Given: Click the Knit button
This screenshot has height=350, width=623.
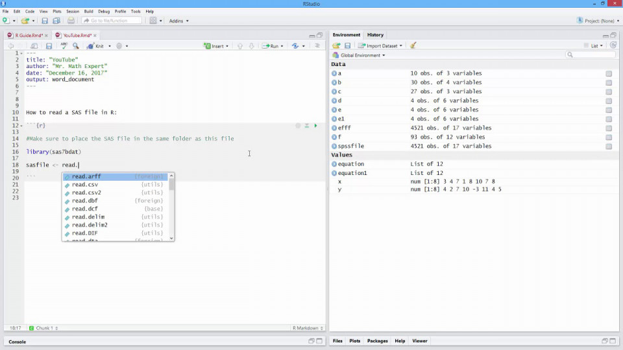Looking at the screenshot, I should pos(96,46).
